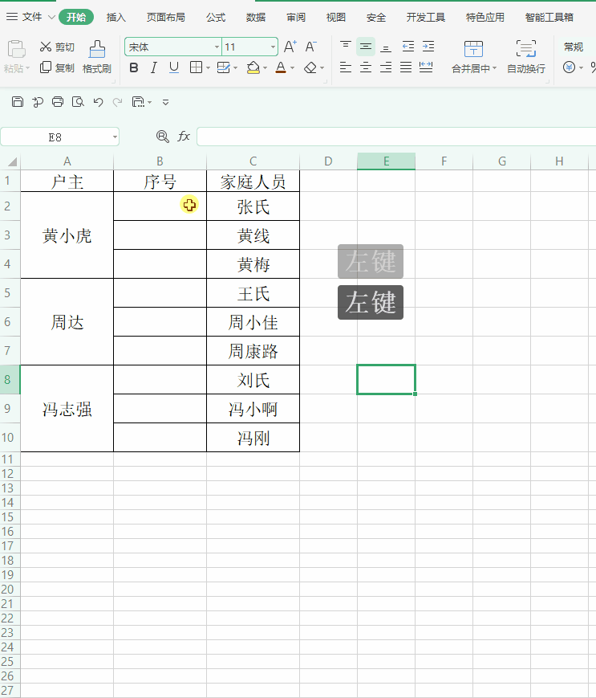Expand the Paste (粘贴) dropdown arrow

(x=27, y=68)
